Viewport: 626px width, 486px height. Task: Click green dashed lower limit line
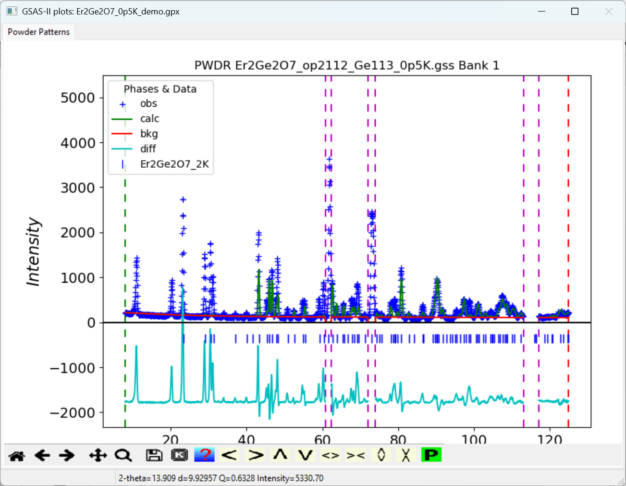pos(125,251)
